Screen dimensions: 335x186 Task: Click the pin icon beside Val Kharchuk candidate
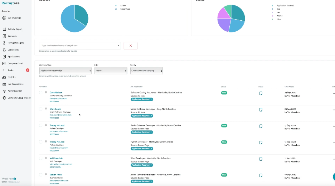tap(46, 158)
